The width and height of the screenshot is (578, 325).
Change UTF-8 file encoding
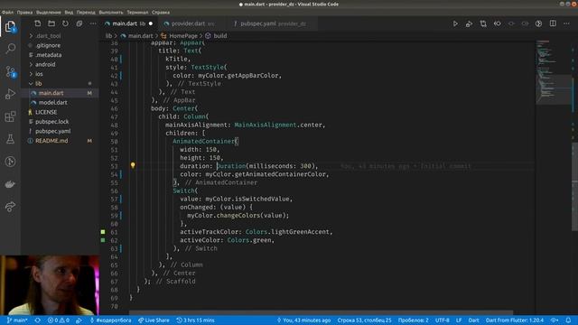[443, 320]
